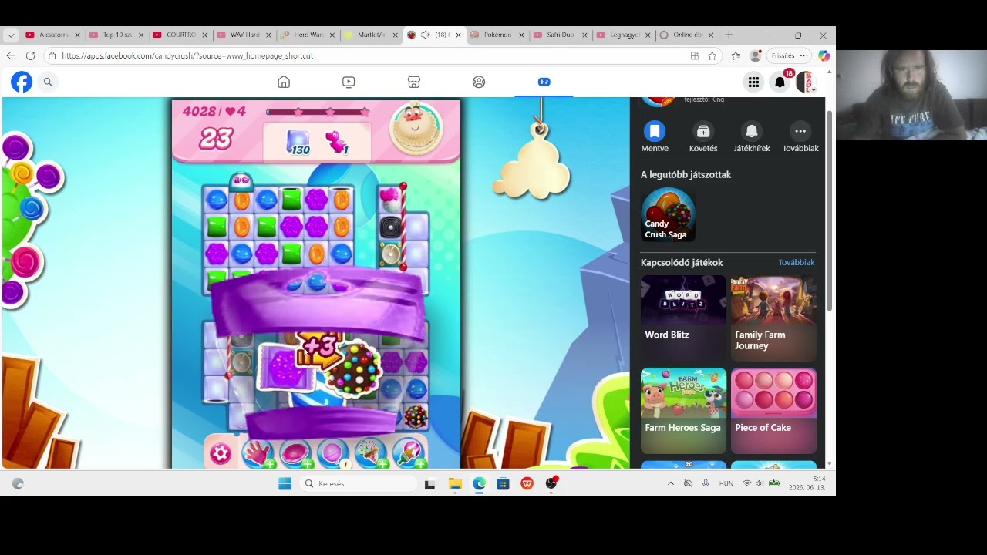The width and height of the screenshot is (987, 555).
Task: Open the taskbar clock and date
Action: point(807,483)
